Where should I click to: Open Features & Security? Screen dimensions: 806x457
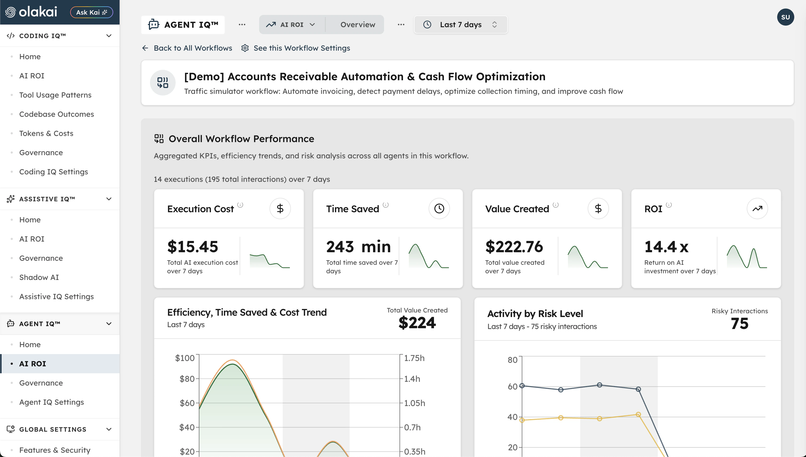[55, 450]
